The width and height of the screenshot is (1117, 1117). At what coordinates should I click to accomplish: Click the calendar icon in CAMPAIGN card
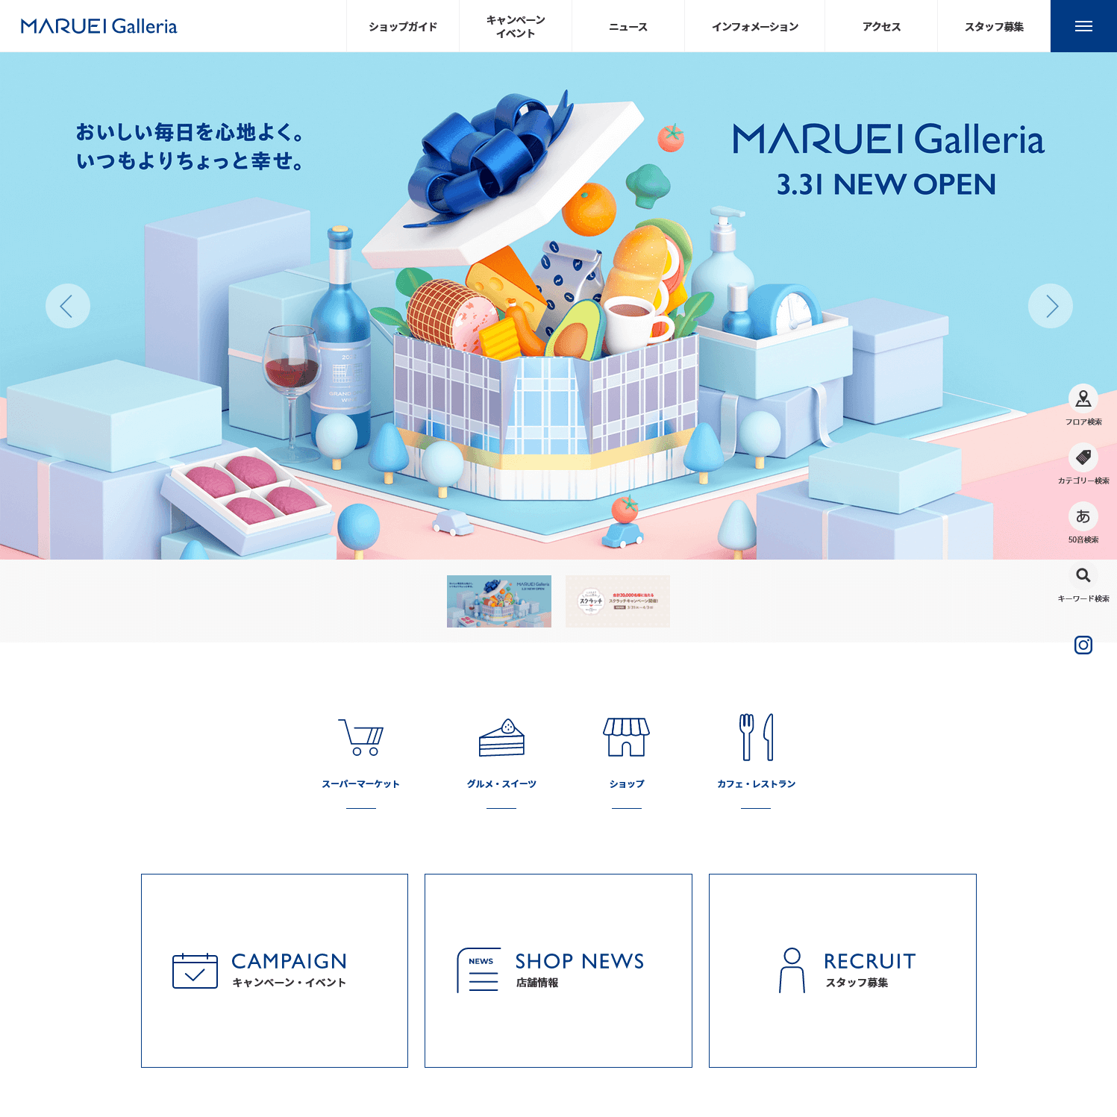[x=195, y=971]
